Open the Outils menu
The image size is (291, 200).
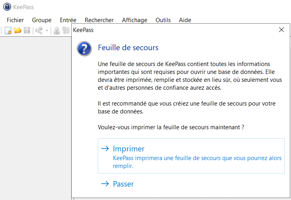point(163,20)
